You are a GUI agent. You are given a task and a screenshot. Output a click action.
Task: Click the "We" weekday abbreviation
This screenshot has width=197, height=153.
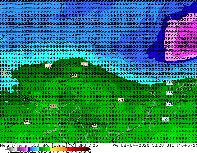pyautogui.click(x=116, y=146)
